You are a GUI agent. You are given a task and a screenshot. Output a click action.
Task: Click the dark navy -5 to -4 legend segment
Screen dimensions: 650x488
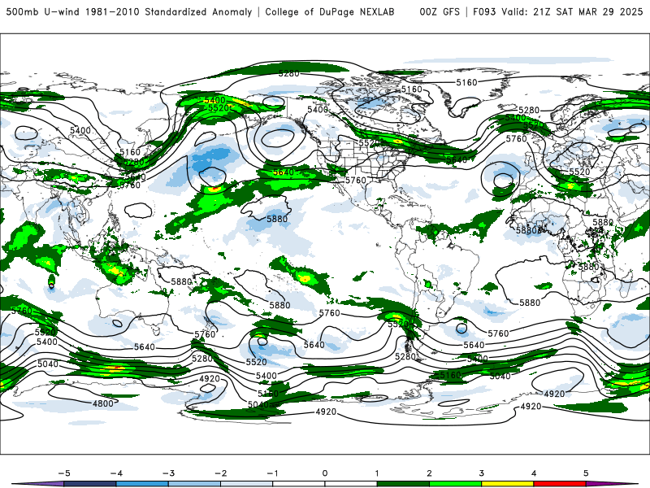(x=90, y=484)
